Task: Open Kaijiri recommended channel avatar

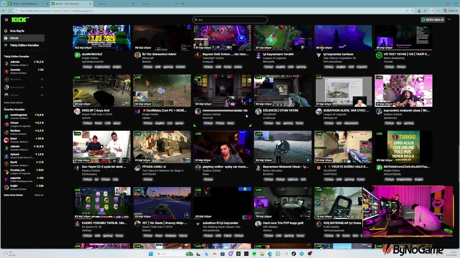Action: pos(6,187)
